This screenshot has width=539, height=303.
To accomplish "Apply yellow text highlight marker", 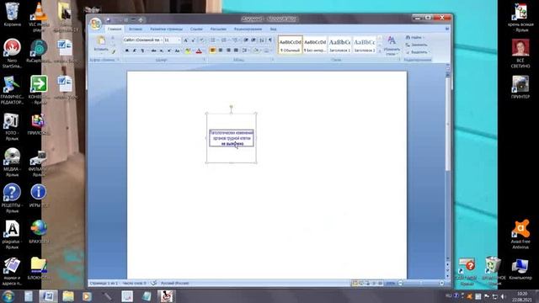I will tap(188, 50).
